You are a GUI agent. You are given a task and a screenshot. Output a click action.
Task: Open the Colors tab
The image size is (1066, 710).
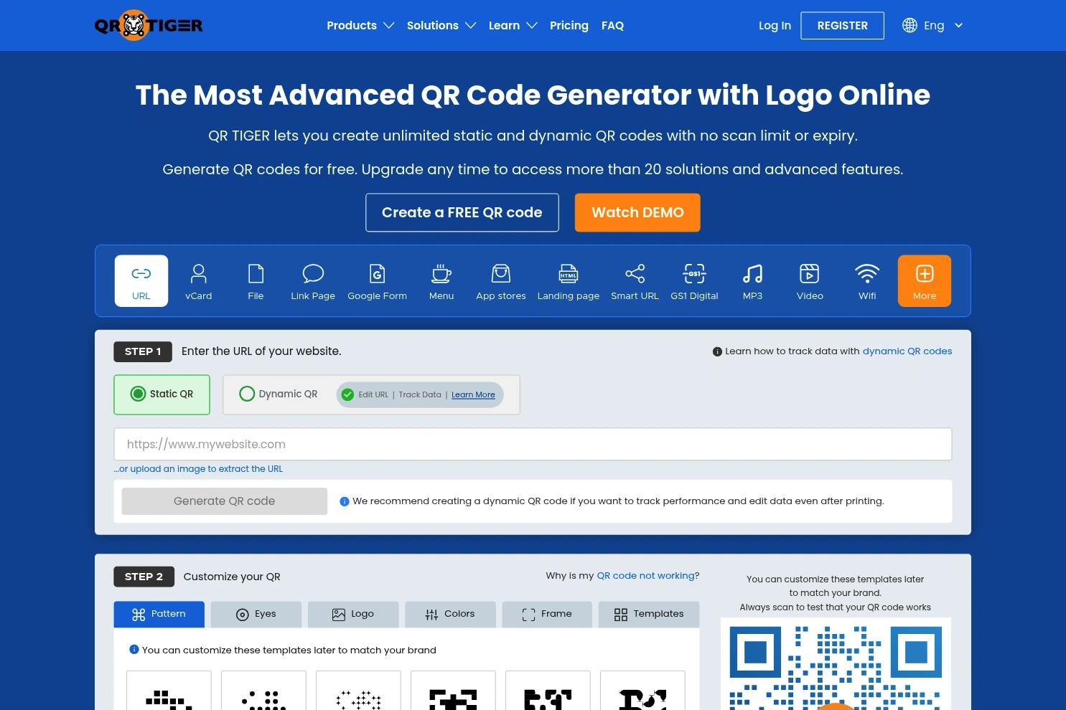450,614
